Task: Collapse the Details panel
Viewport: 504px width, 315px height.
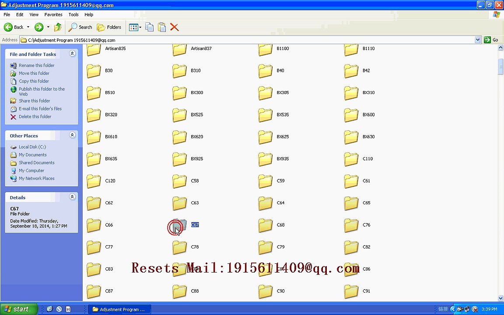Action: (x=72, y=197)
